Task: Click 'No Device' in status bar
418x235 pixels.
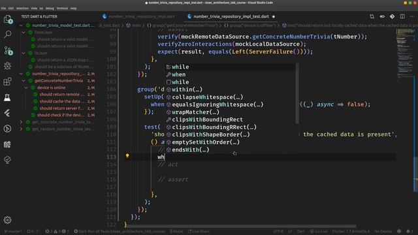Action: pyautogui.click(x=383, y=231)
